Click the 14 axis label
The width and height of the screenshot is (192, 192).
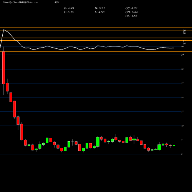184,43
